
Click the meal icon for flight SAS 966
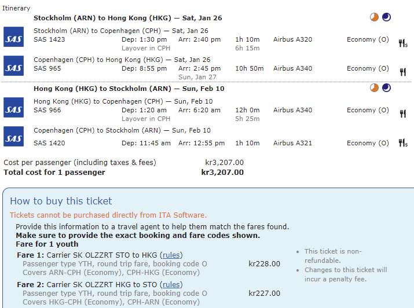(x=403, y=113)
